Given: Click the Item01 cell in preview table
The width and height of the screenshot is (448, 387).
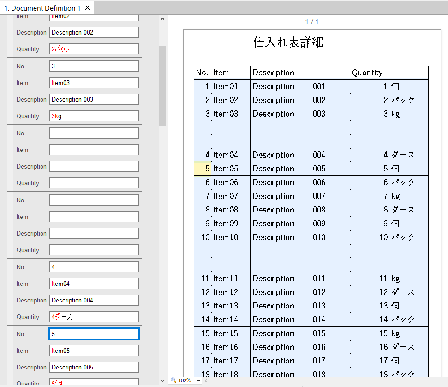Looking at the screenshot, I should point(231,86).
